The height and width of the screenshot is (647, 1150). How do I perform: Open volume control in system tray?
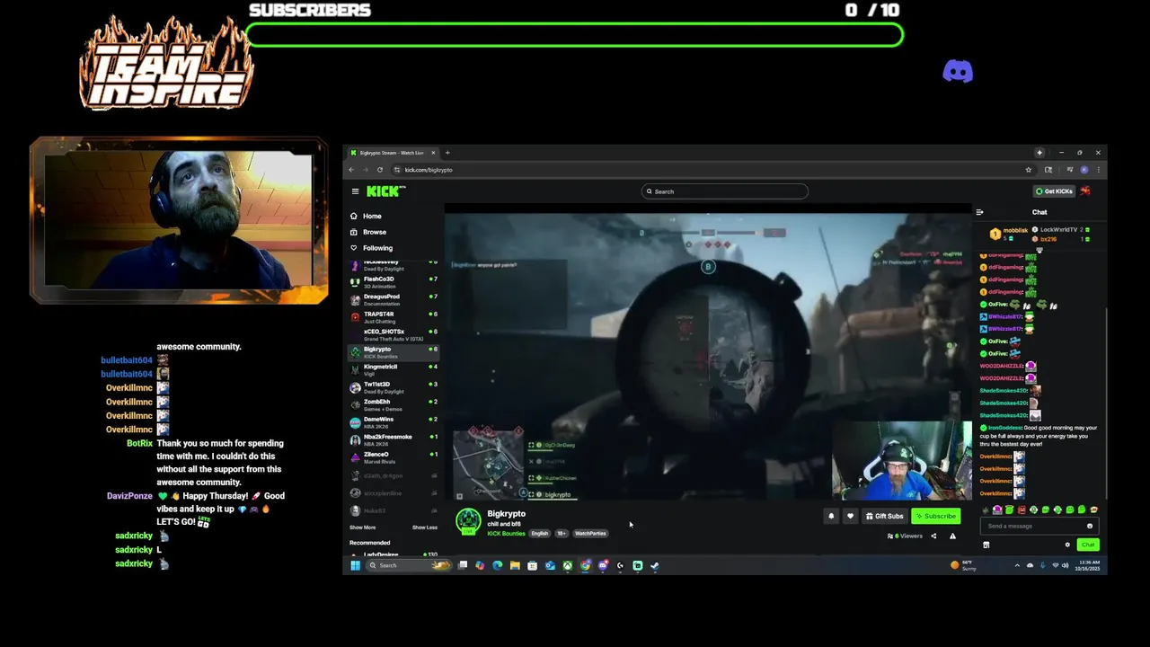pos(1066,565)
